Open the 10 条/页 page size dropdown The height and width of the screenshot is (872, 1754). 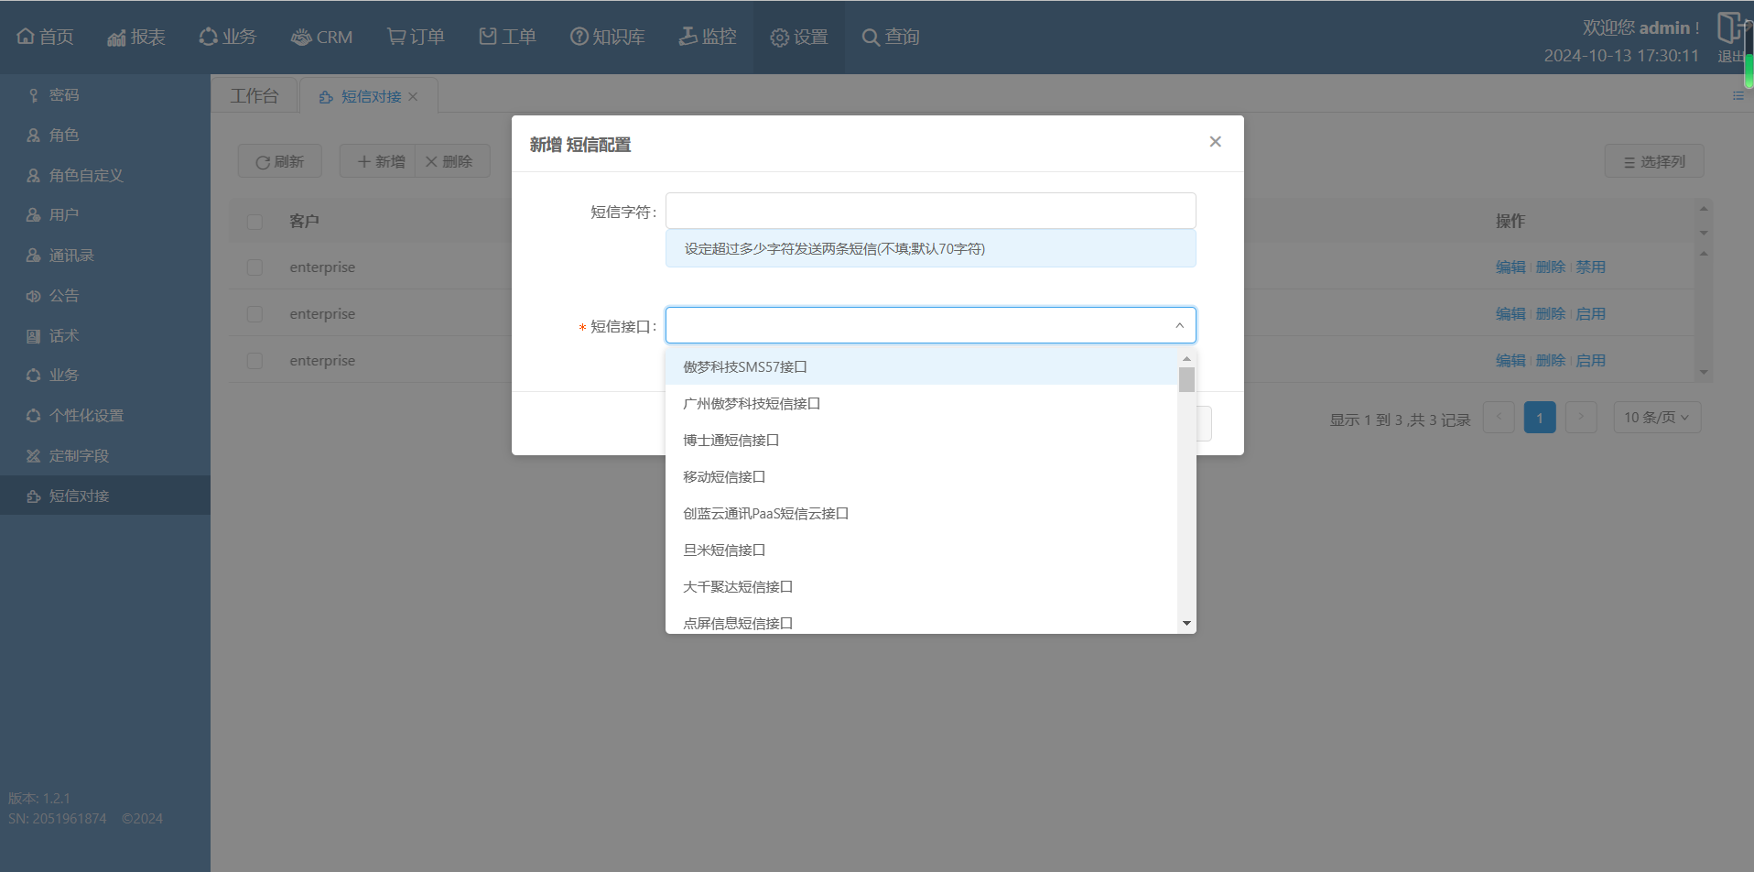tap(1656, 418)
